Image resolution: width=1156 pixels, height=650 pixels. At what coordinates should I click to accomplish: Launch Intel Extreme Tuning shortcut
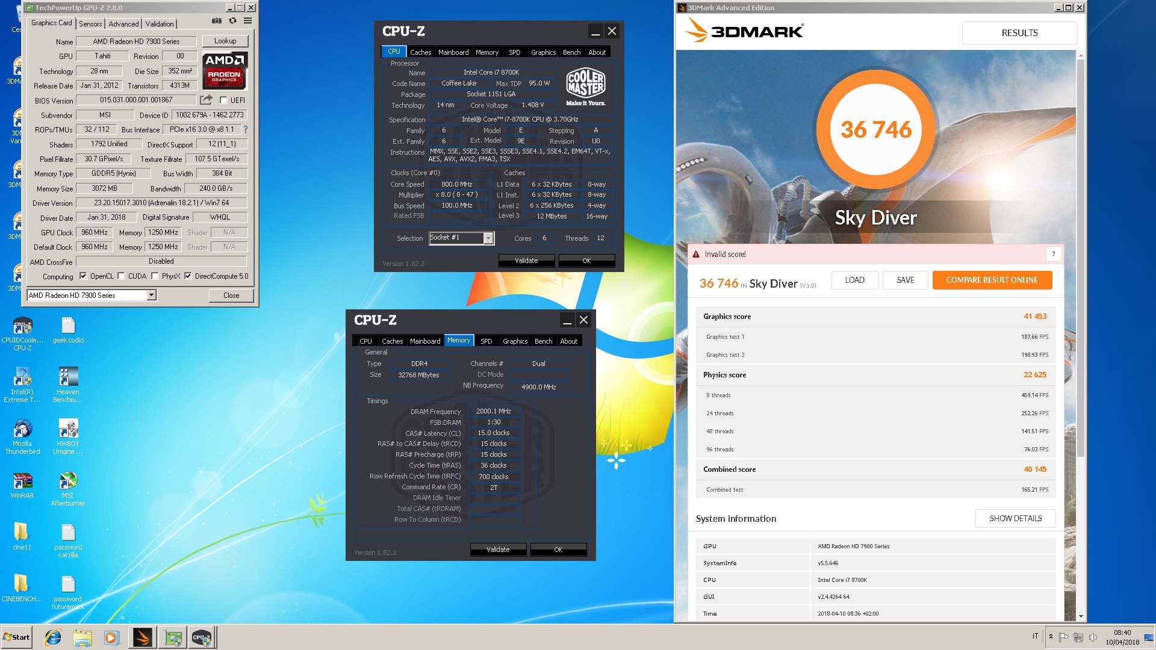(22, 386)
